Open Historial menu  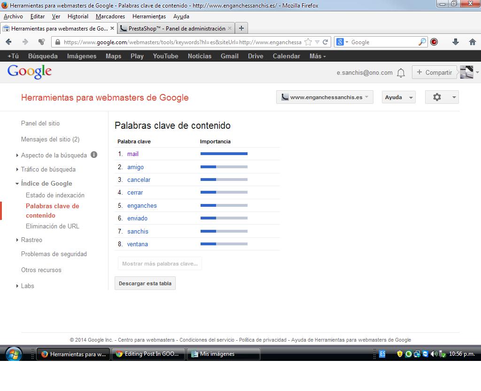(x=78, y=16)
